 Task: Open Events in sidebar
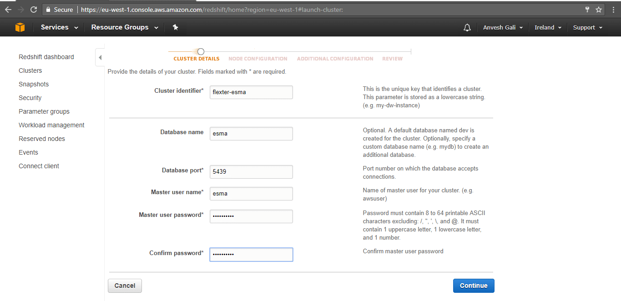[x=28, y=152]
